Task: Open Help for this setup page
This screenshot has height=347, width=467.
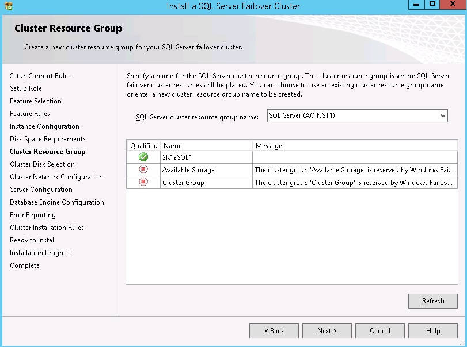Action: click(x=433, y=331)
